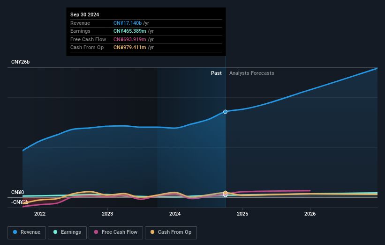The image size is (385, 245).
Task: Click the CN¥979.411m cash from op value
Action: point(129,48)
